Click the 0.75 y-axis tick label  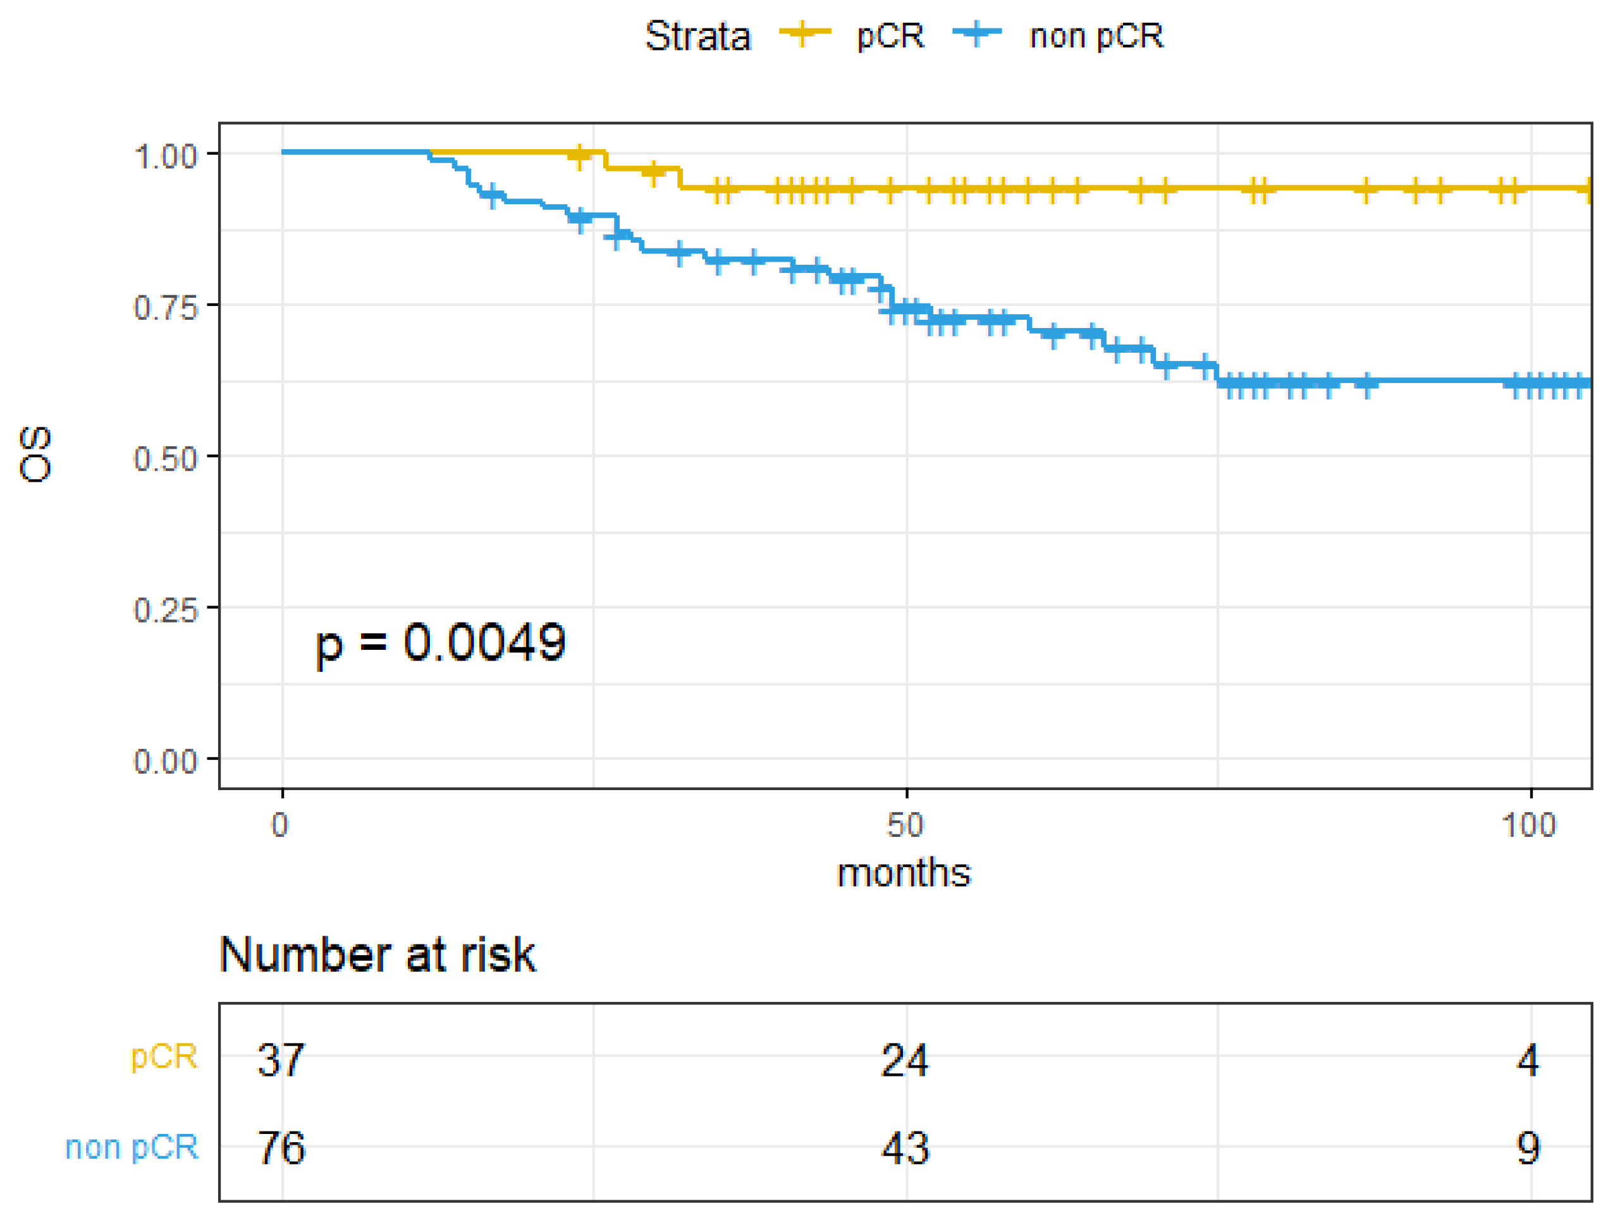[166, 308]
